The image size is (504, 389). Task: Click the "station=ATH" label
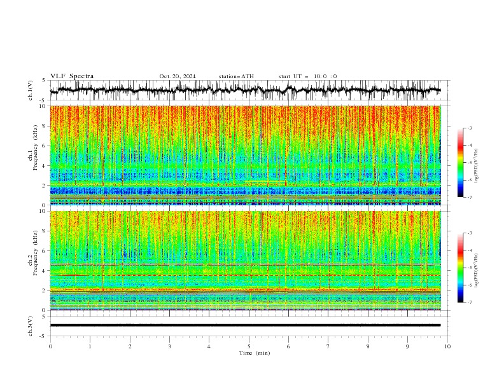coord(236,76)
